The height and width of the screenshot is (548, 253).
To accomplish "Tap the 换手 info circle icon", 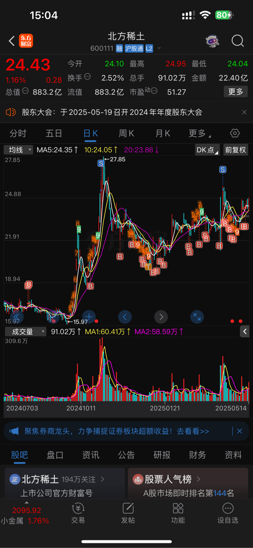I will (x=87, y=76).
